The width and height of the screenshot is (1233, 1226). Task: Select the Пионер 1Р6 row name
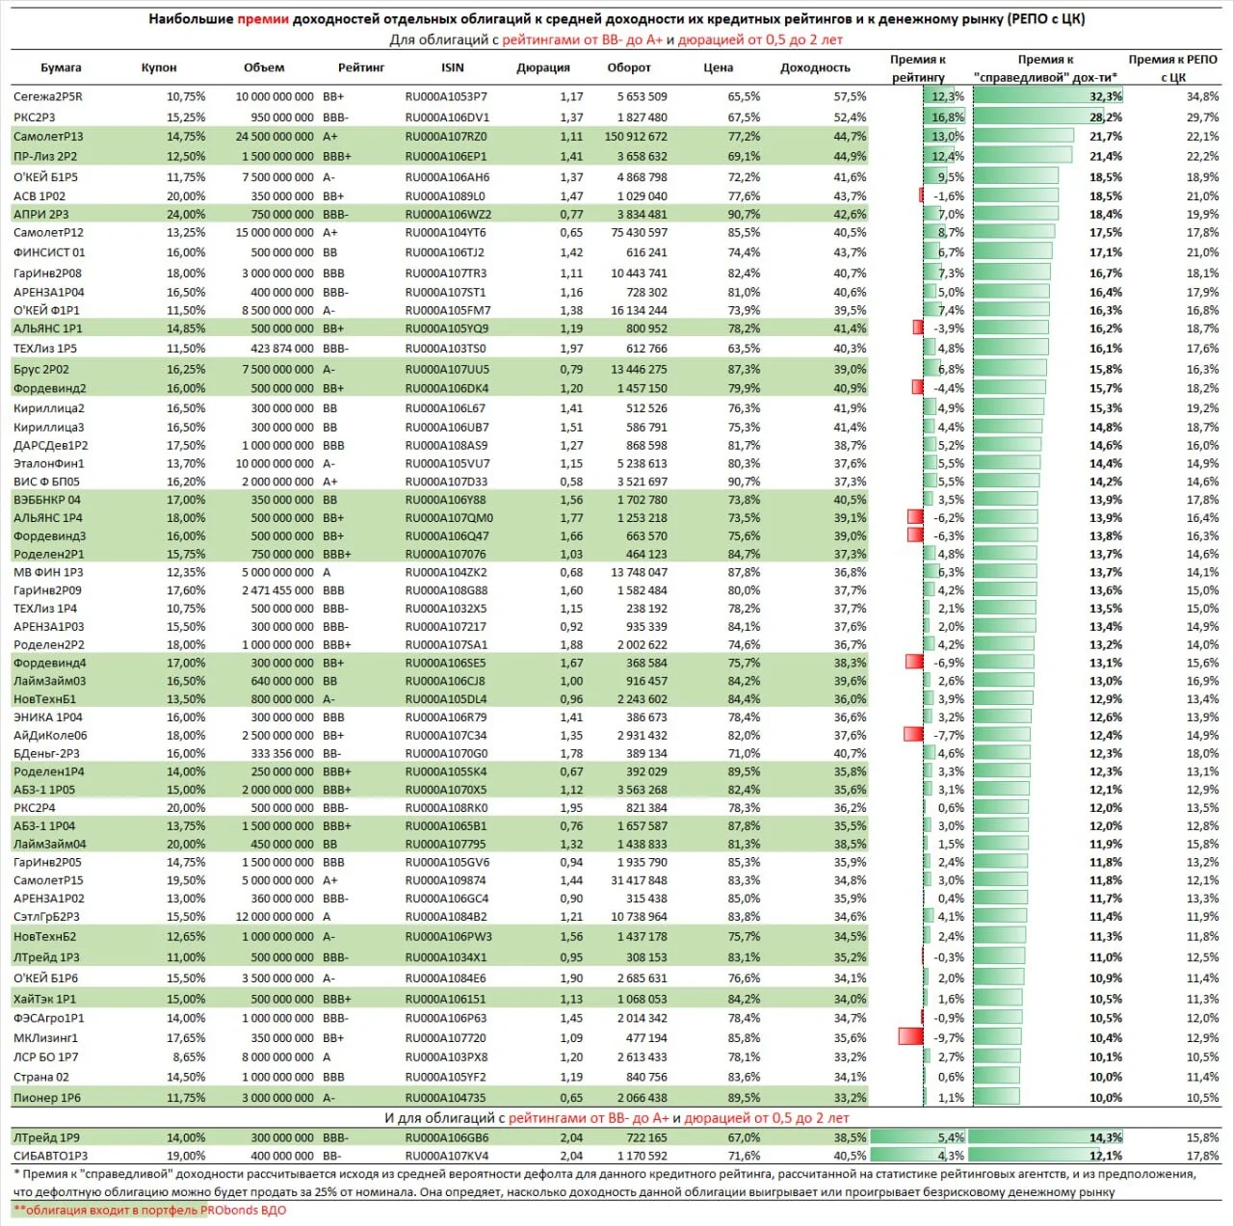(x=47, y=1098)
